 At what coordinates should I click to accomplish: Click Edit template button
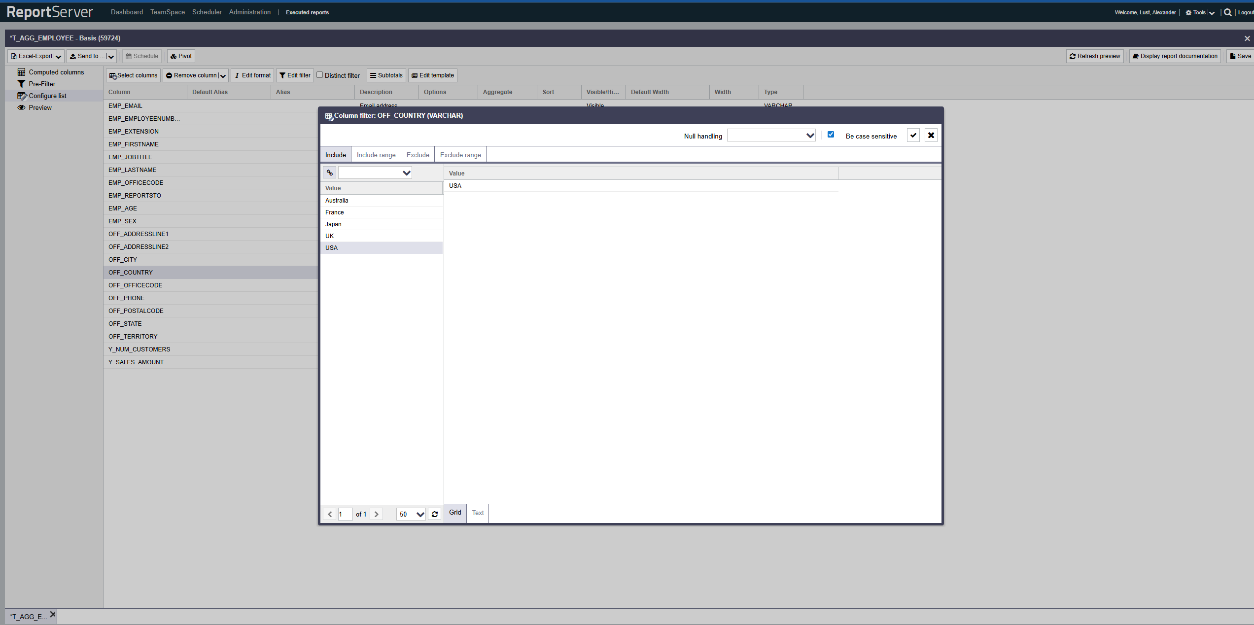(433, 75)
